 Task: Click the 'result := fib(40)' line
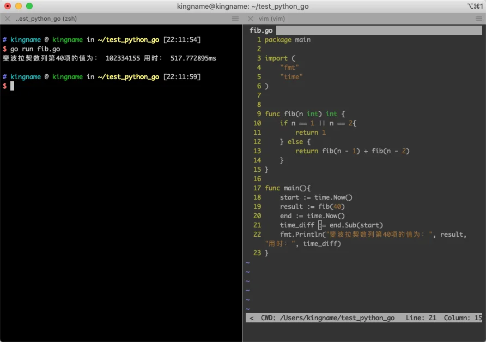point(312,207)
